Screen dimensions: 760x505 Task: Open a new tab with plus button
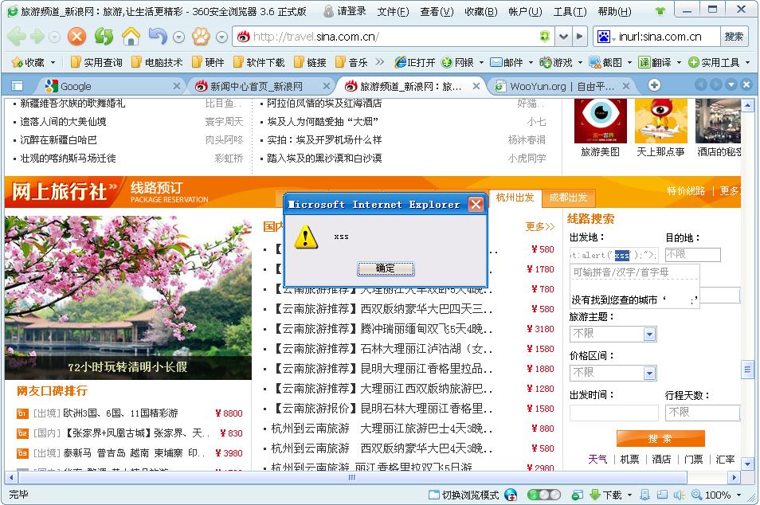(654, 85)
